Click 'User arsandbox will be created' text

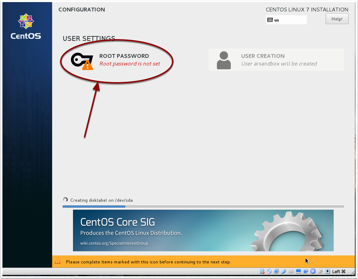point(279,64)
